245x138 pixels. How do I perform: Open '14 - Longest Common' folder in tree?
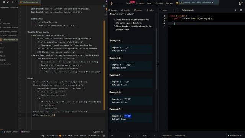(x=9, y=31)
